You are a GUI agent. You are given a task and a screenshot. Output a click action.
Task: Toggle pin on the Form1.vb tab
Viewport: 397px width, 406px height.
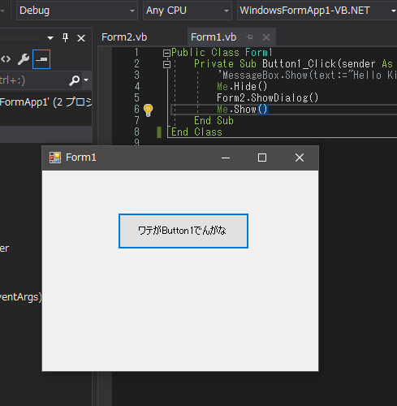[249, 37]
